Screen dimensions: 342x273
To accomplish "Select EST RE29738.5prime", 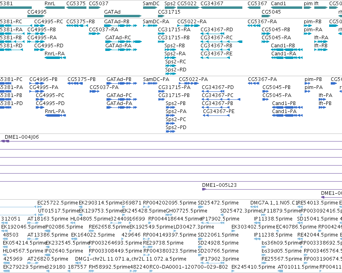I will 163,243.
